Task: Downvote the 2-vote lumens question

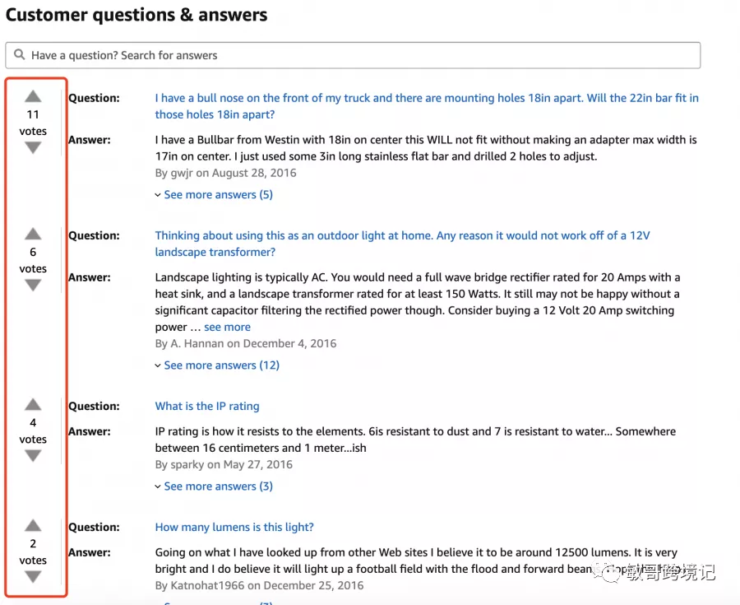Action: click(x=33, y=577)
